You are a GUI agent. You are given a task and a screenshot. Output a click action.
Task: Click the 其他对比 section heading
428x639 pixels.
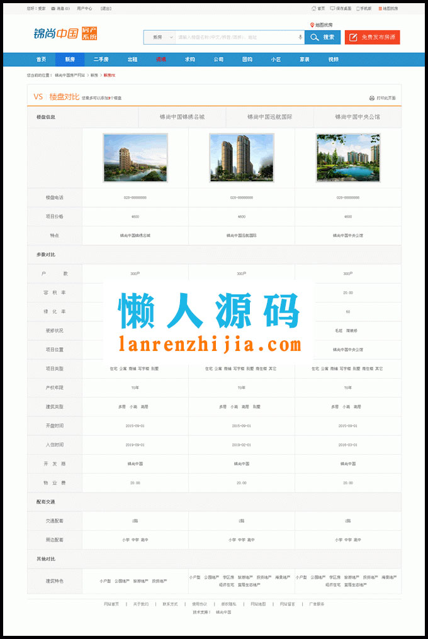click(46, 559)
